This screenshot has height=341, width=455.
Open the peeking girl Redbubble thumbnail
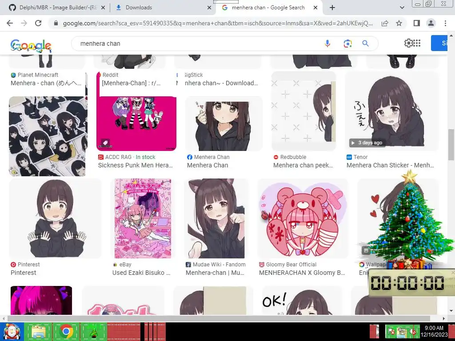303,111
